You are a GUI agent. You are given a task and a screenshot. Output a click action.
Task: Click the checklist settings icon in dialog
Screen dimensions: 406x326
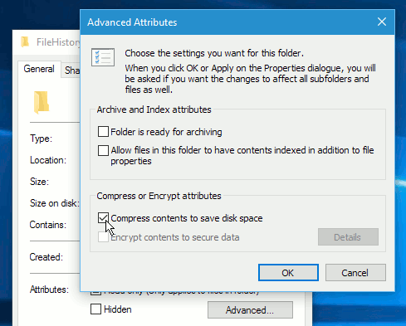tap(103, 57)
